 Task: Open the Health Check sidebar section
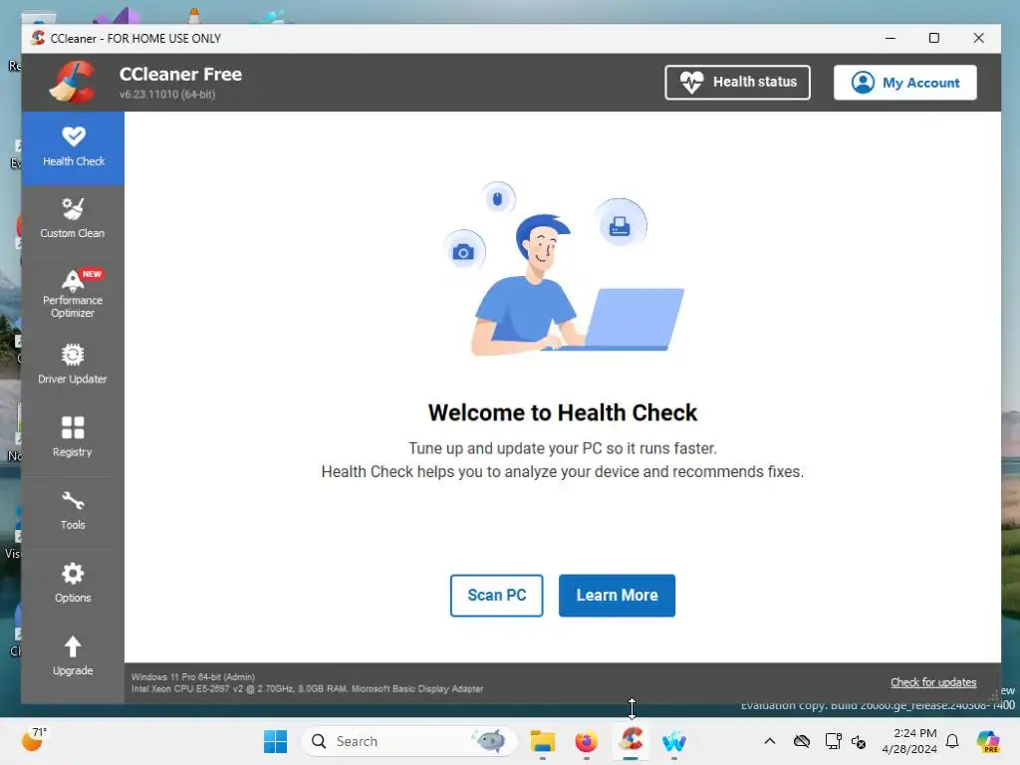click(x=73, y=148)
